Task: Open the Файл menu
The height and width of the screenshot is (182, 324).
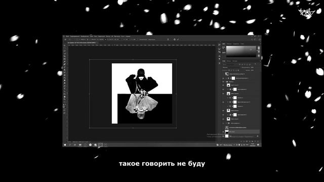Action: point(67,36)
